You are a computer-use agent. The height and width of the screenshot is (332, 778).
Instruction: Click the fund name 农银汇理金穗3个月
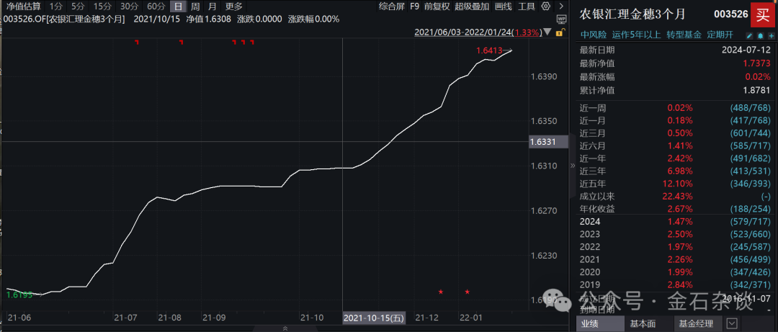(632, 14)
